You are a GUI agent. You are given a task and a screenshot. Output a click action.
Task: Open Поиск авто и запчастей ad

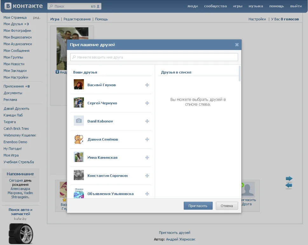click(x=20, y=212)
